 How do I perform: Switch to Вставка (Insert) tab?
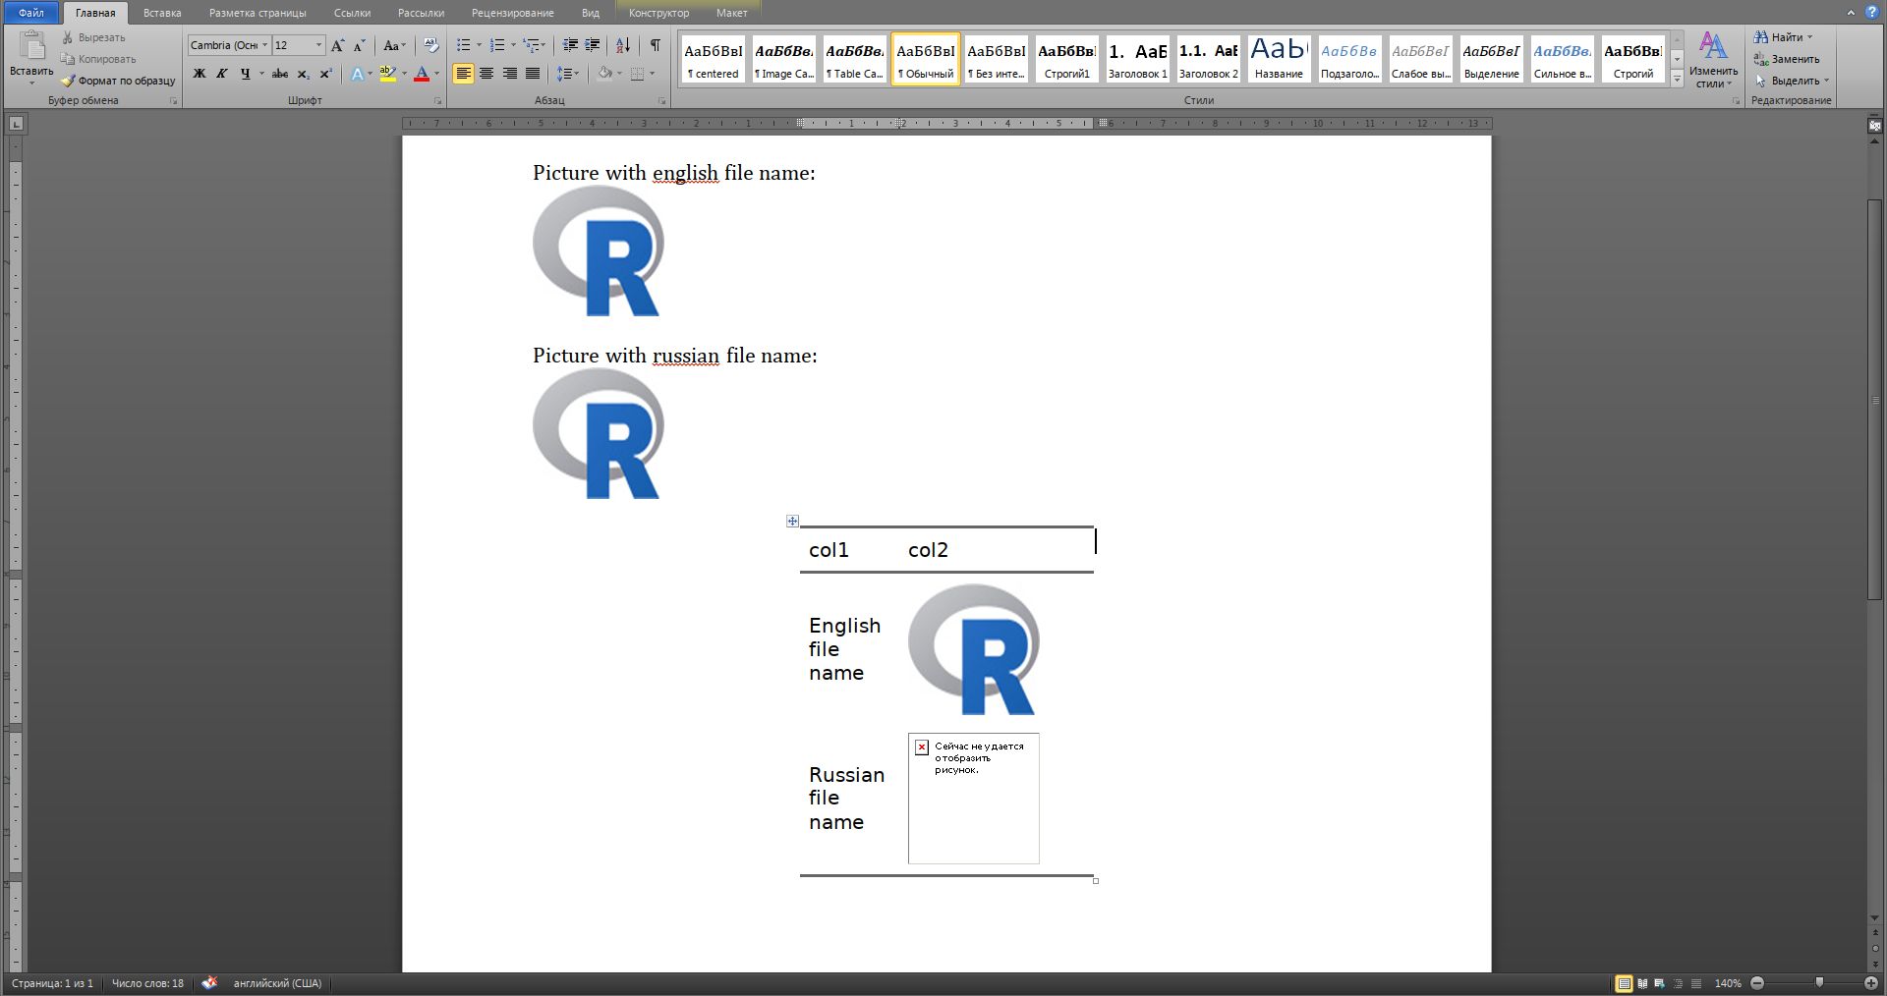point(162,13)
